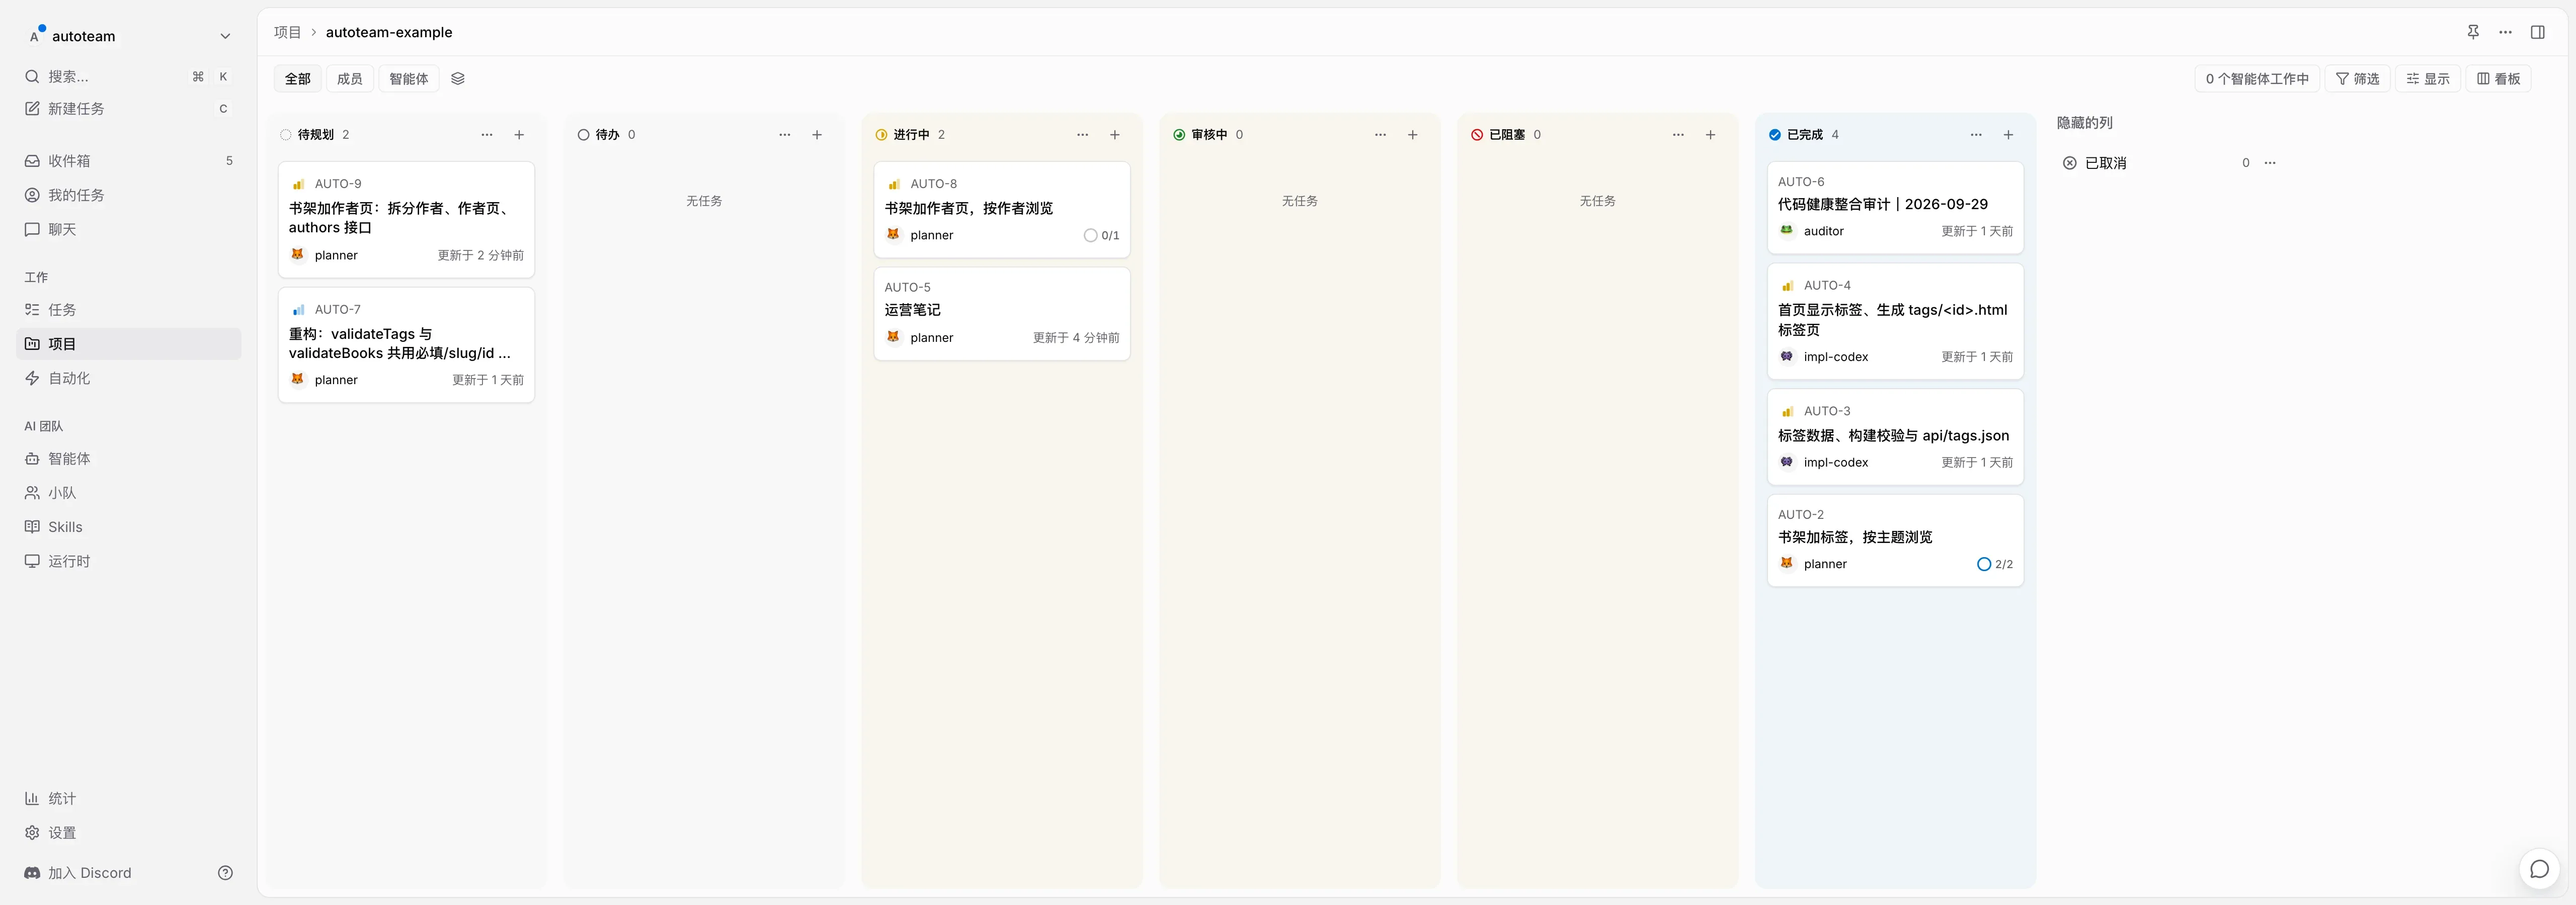Add a task to 已完成 column with plus
2576x905 pixels.
pos(2008,135)
